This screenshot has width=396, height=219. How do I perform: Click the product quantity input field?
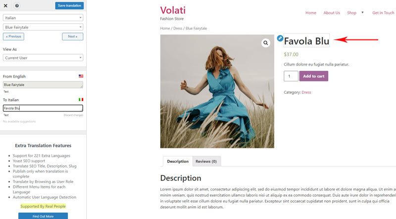pyautogui.click(x=291, y=76)
